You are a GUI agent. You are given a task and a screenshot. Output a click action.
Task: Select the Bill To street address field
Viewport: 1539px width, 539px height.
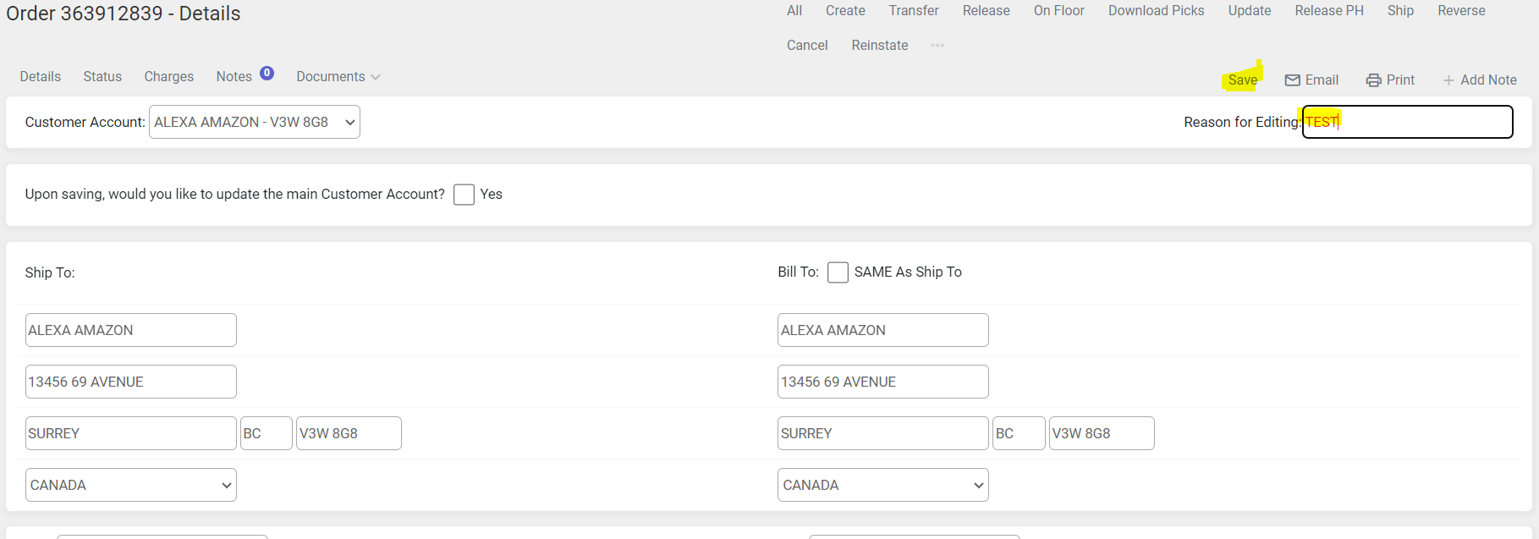[882, 382]
